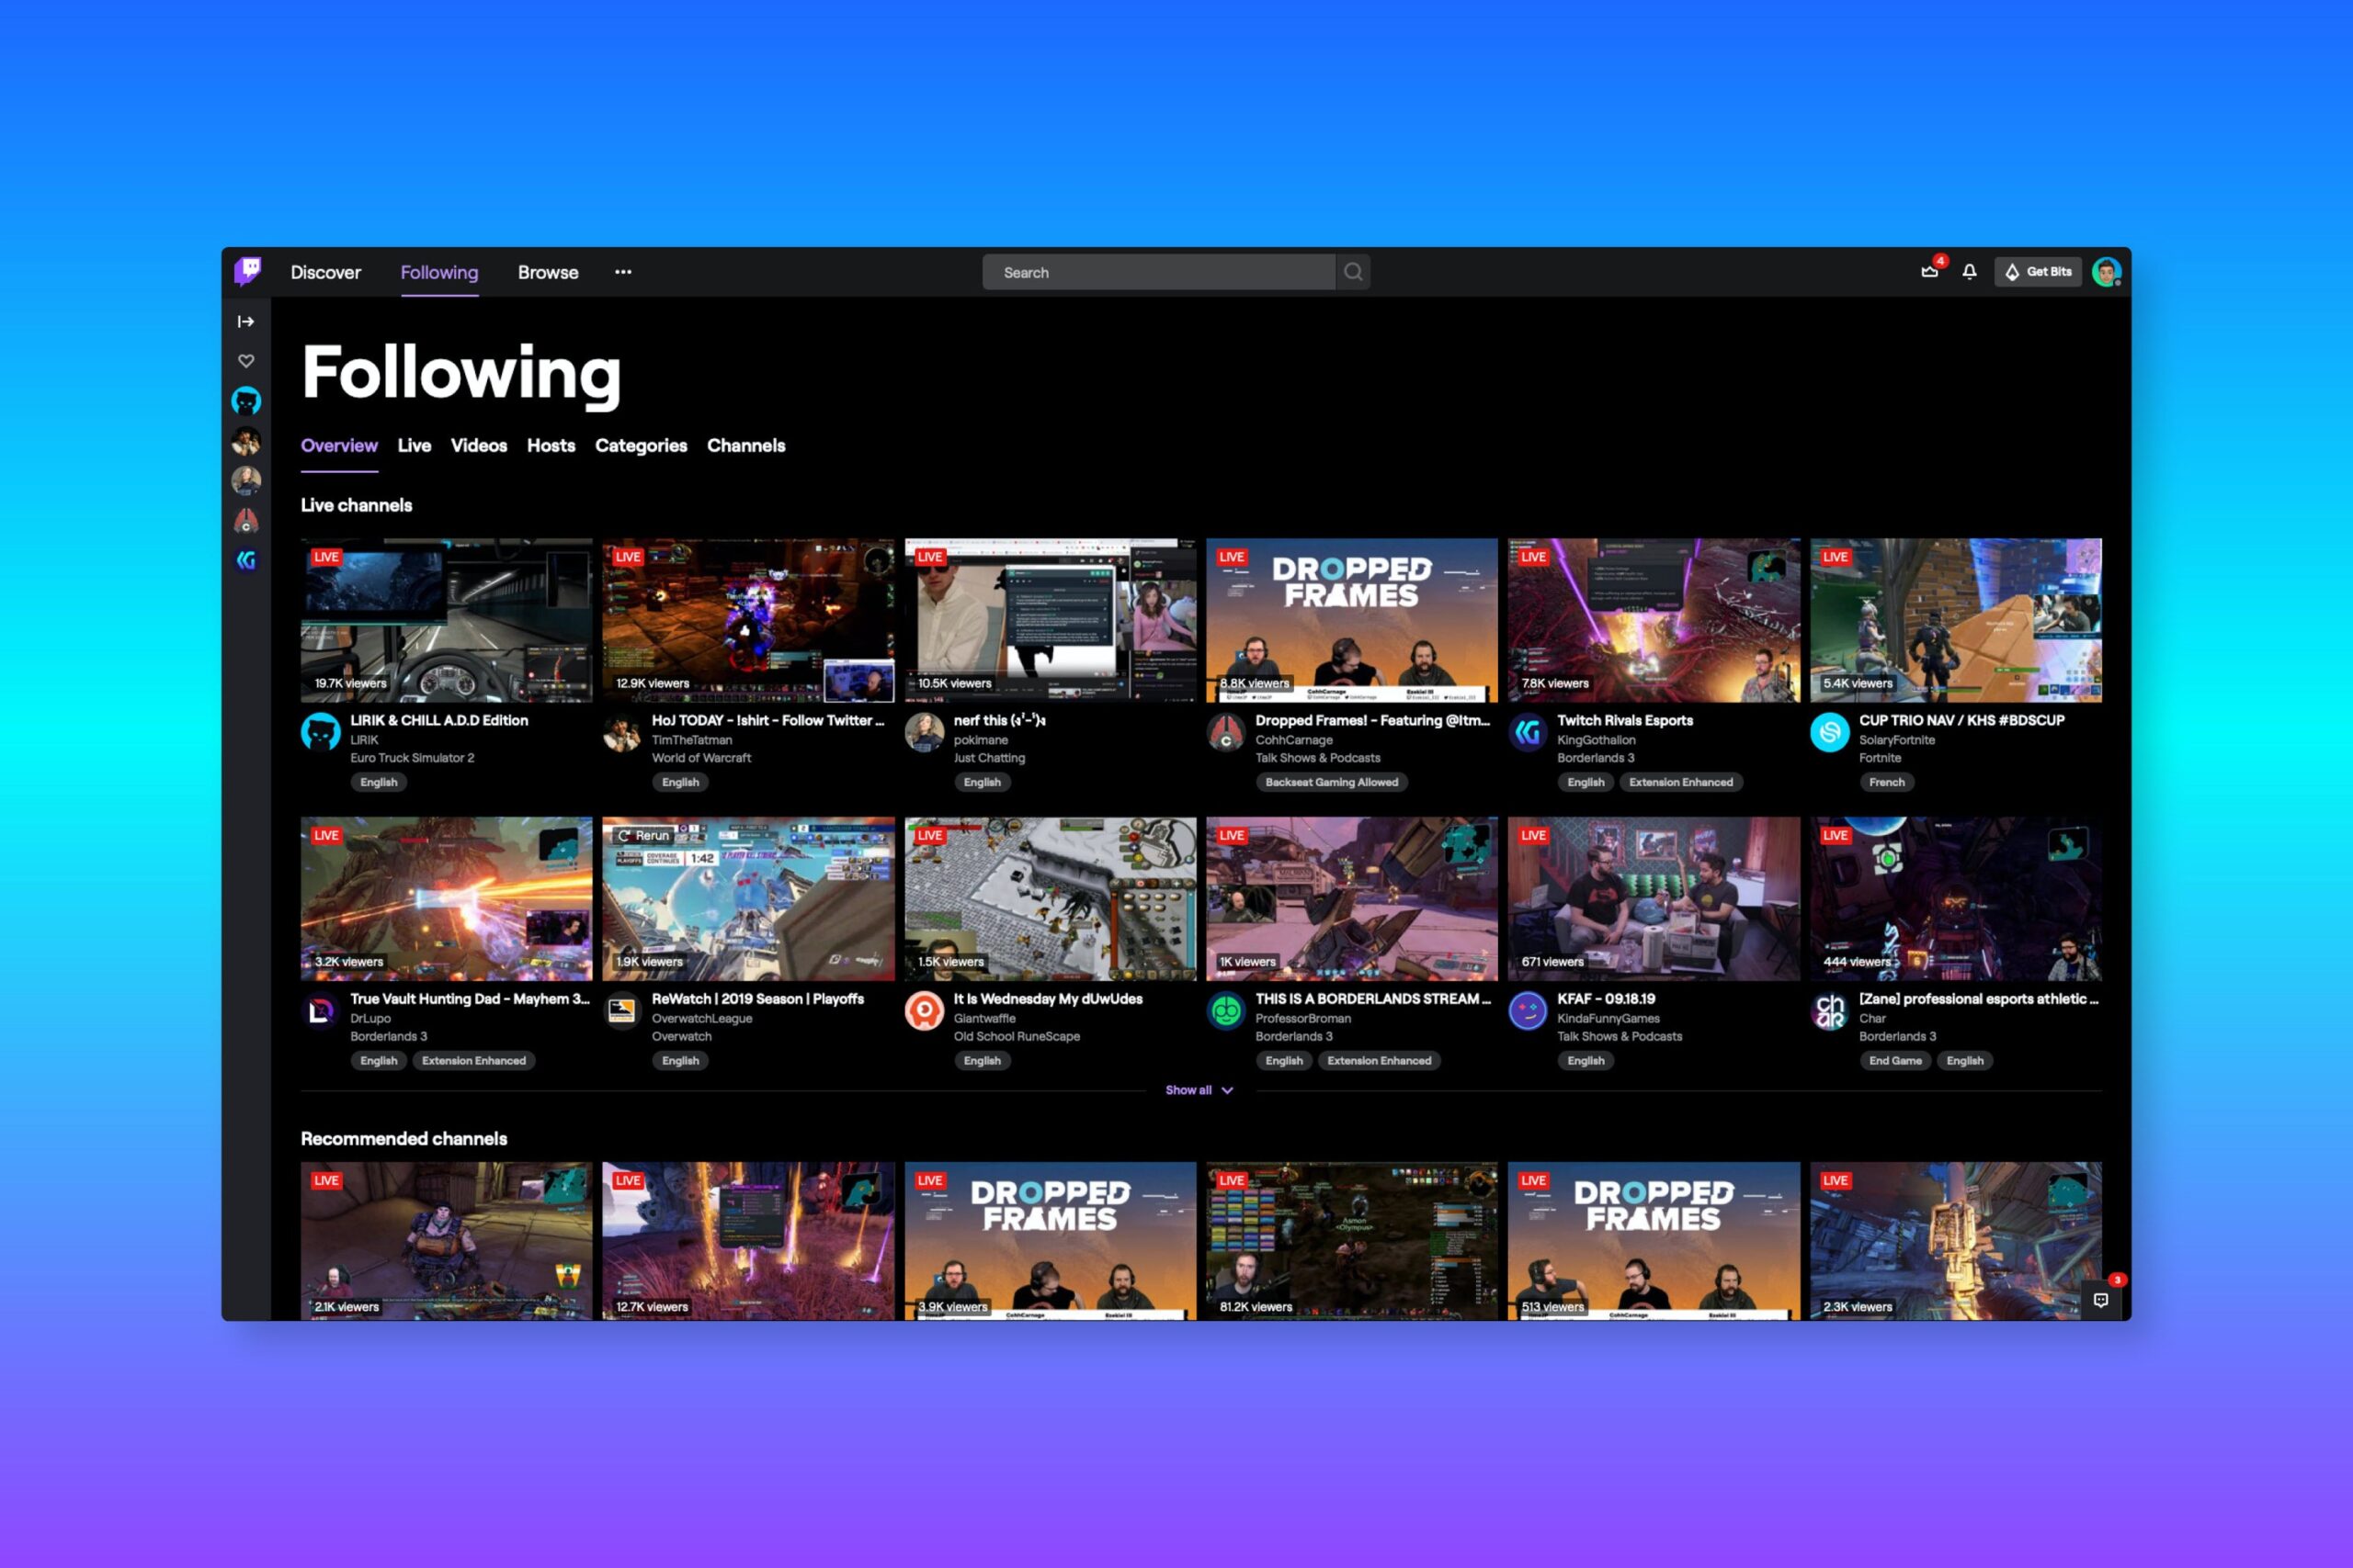Open LIRIK's avatar in the sidebar
2353x1568 pixels.
pyautogui.click(x=246, y=401)
